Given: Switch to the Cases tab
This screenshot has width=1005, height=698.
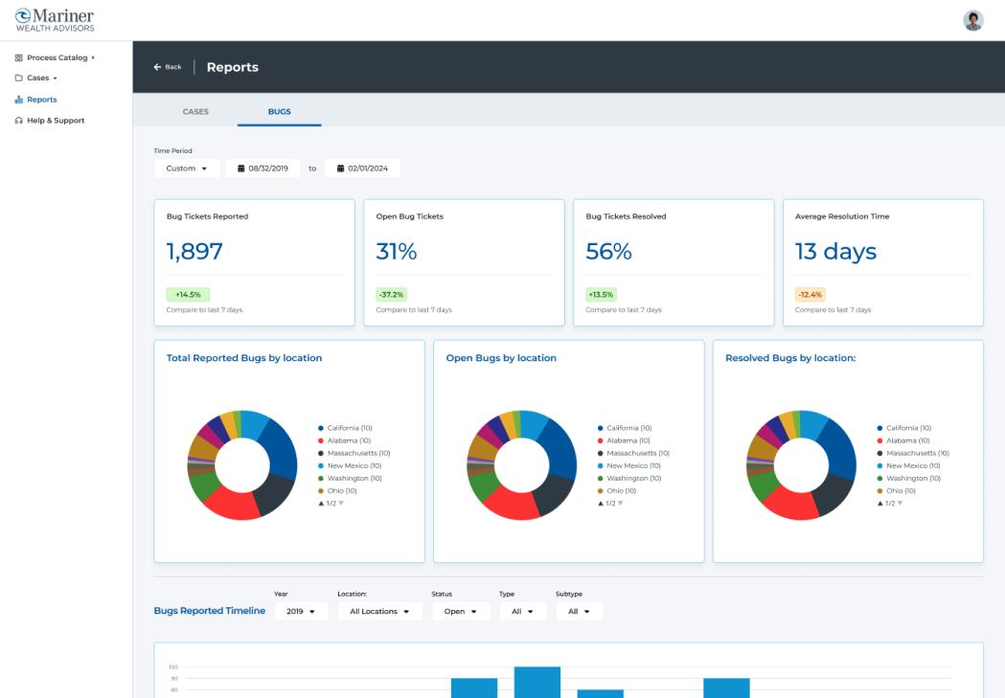Looking at the screenshot, I should coord(195,112).
